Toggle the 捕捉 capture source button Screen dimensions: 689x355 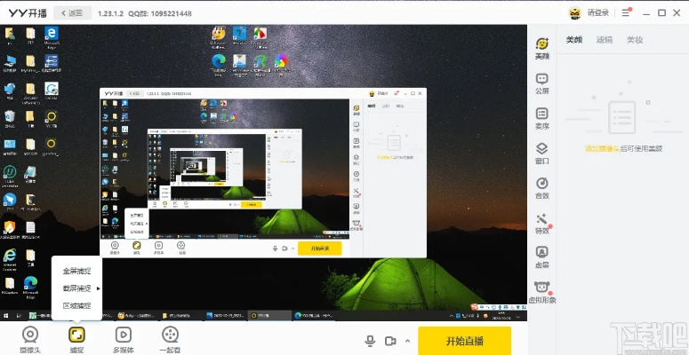(x=76, y=340)
